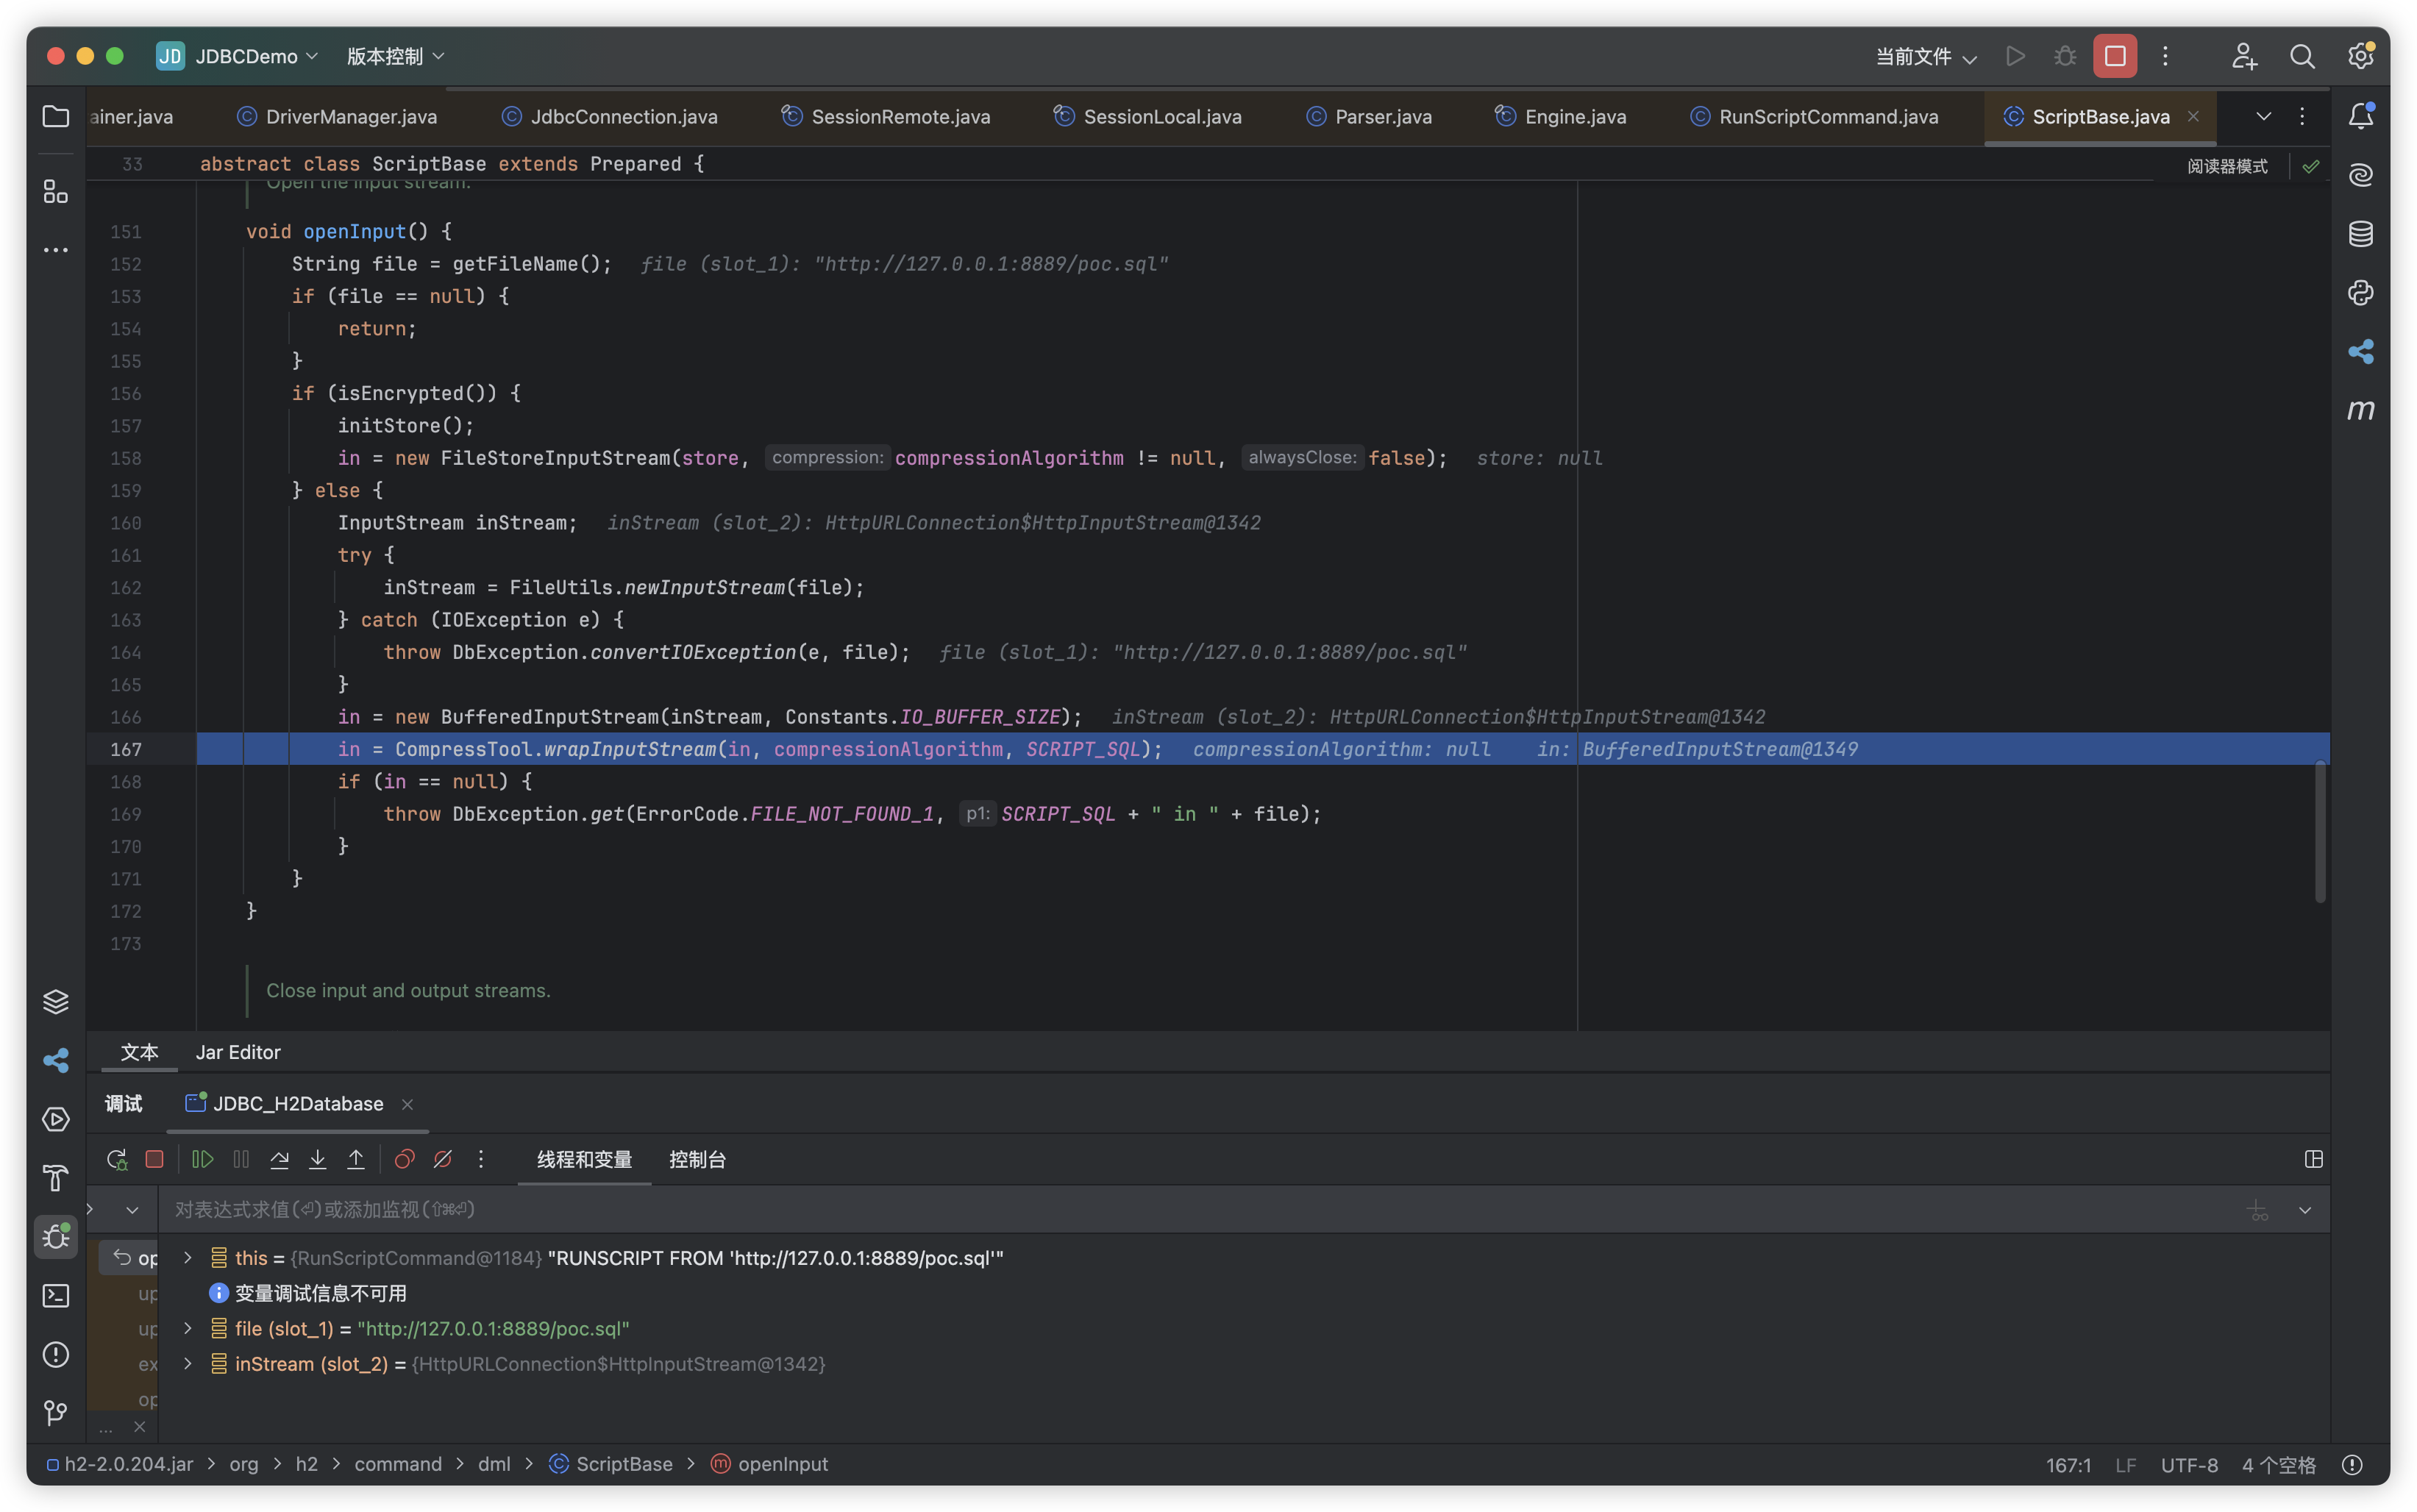Step over the current line
The width and height of the screenshot is (2417, 1512).
tap(279, 1159)
